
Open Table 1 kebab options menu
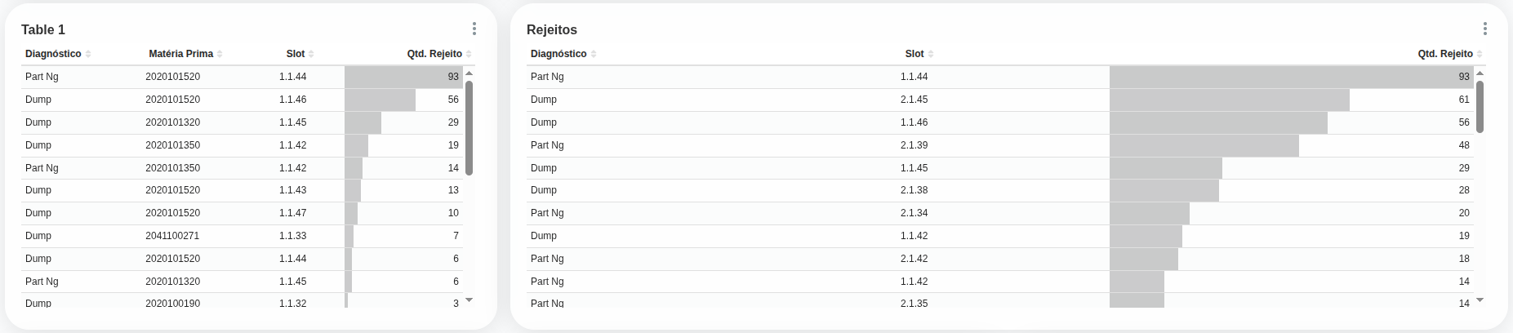pyautogui.click(x=474, y=29)
